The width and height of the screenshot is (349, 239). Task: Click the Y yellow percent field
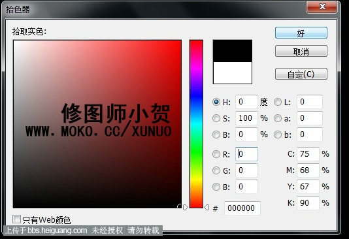point(308,187)
